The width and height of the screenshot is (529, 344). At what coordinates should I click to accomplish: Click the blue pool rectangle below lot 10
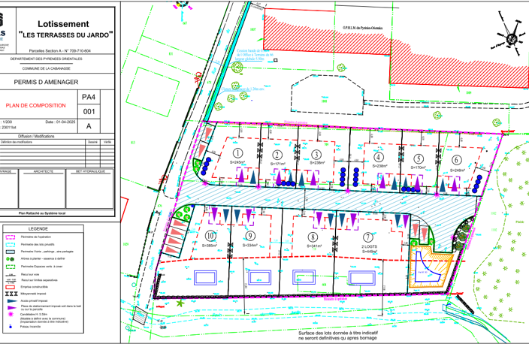click(x=205, y=278)
